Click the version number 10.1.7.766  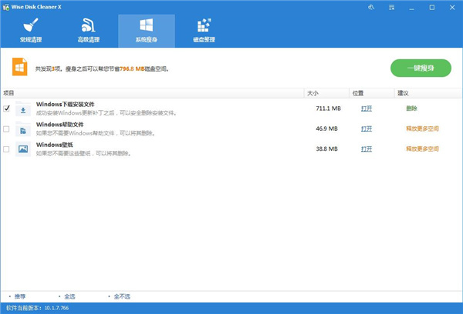tap(56, 308)
